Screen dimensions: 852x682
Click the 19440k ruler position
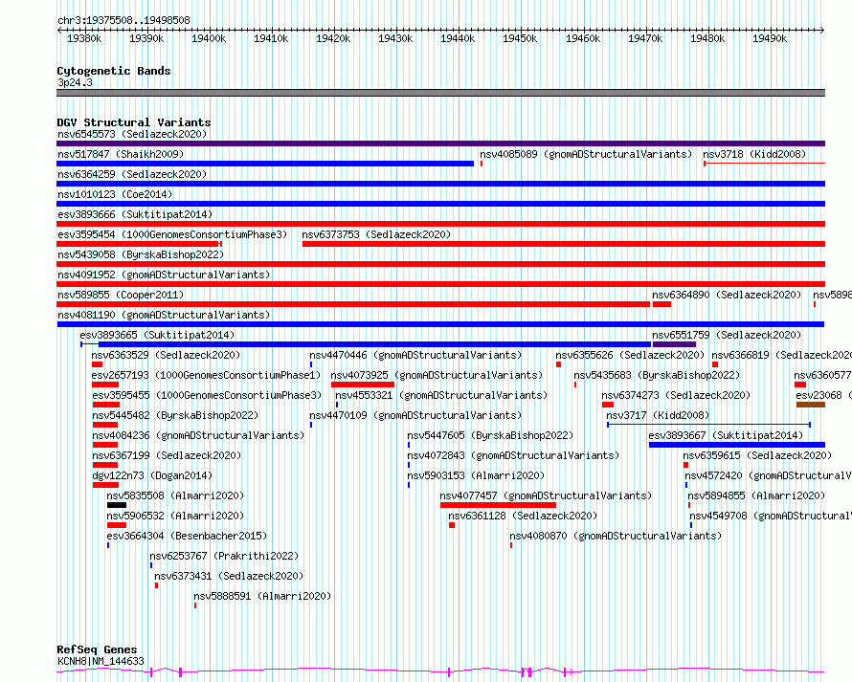(458, 38)
